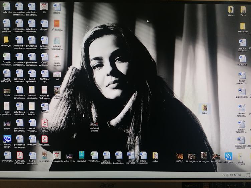Image resolution: width=251 pixels, height=188 pixels.
Task: Open the karneval folder icon
Action: pyautogui.click(x=6, y=40)
